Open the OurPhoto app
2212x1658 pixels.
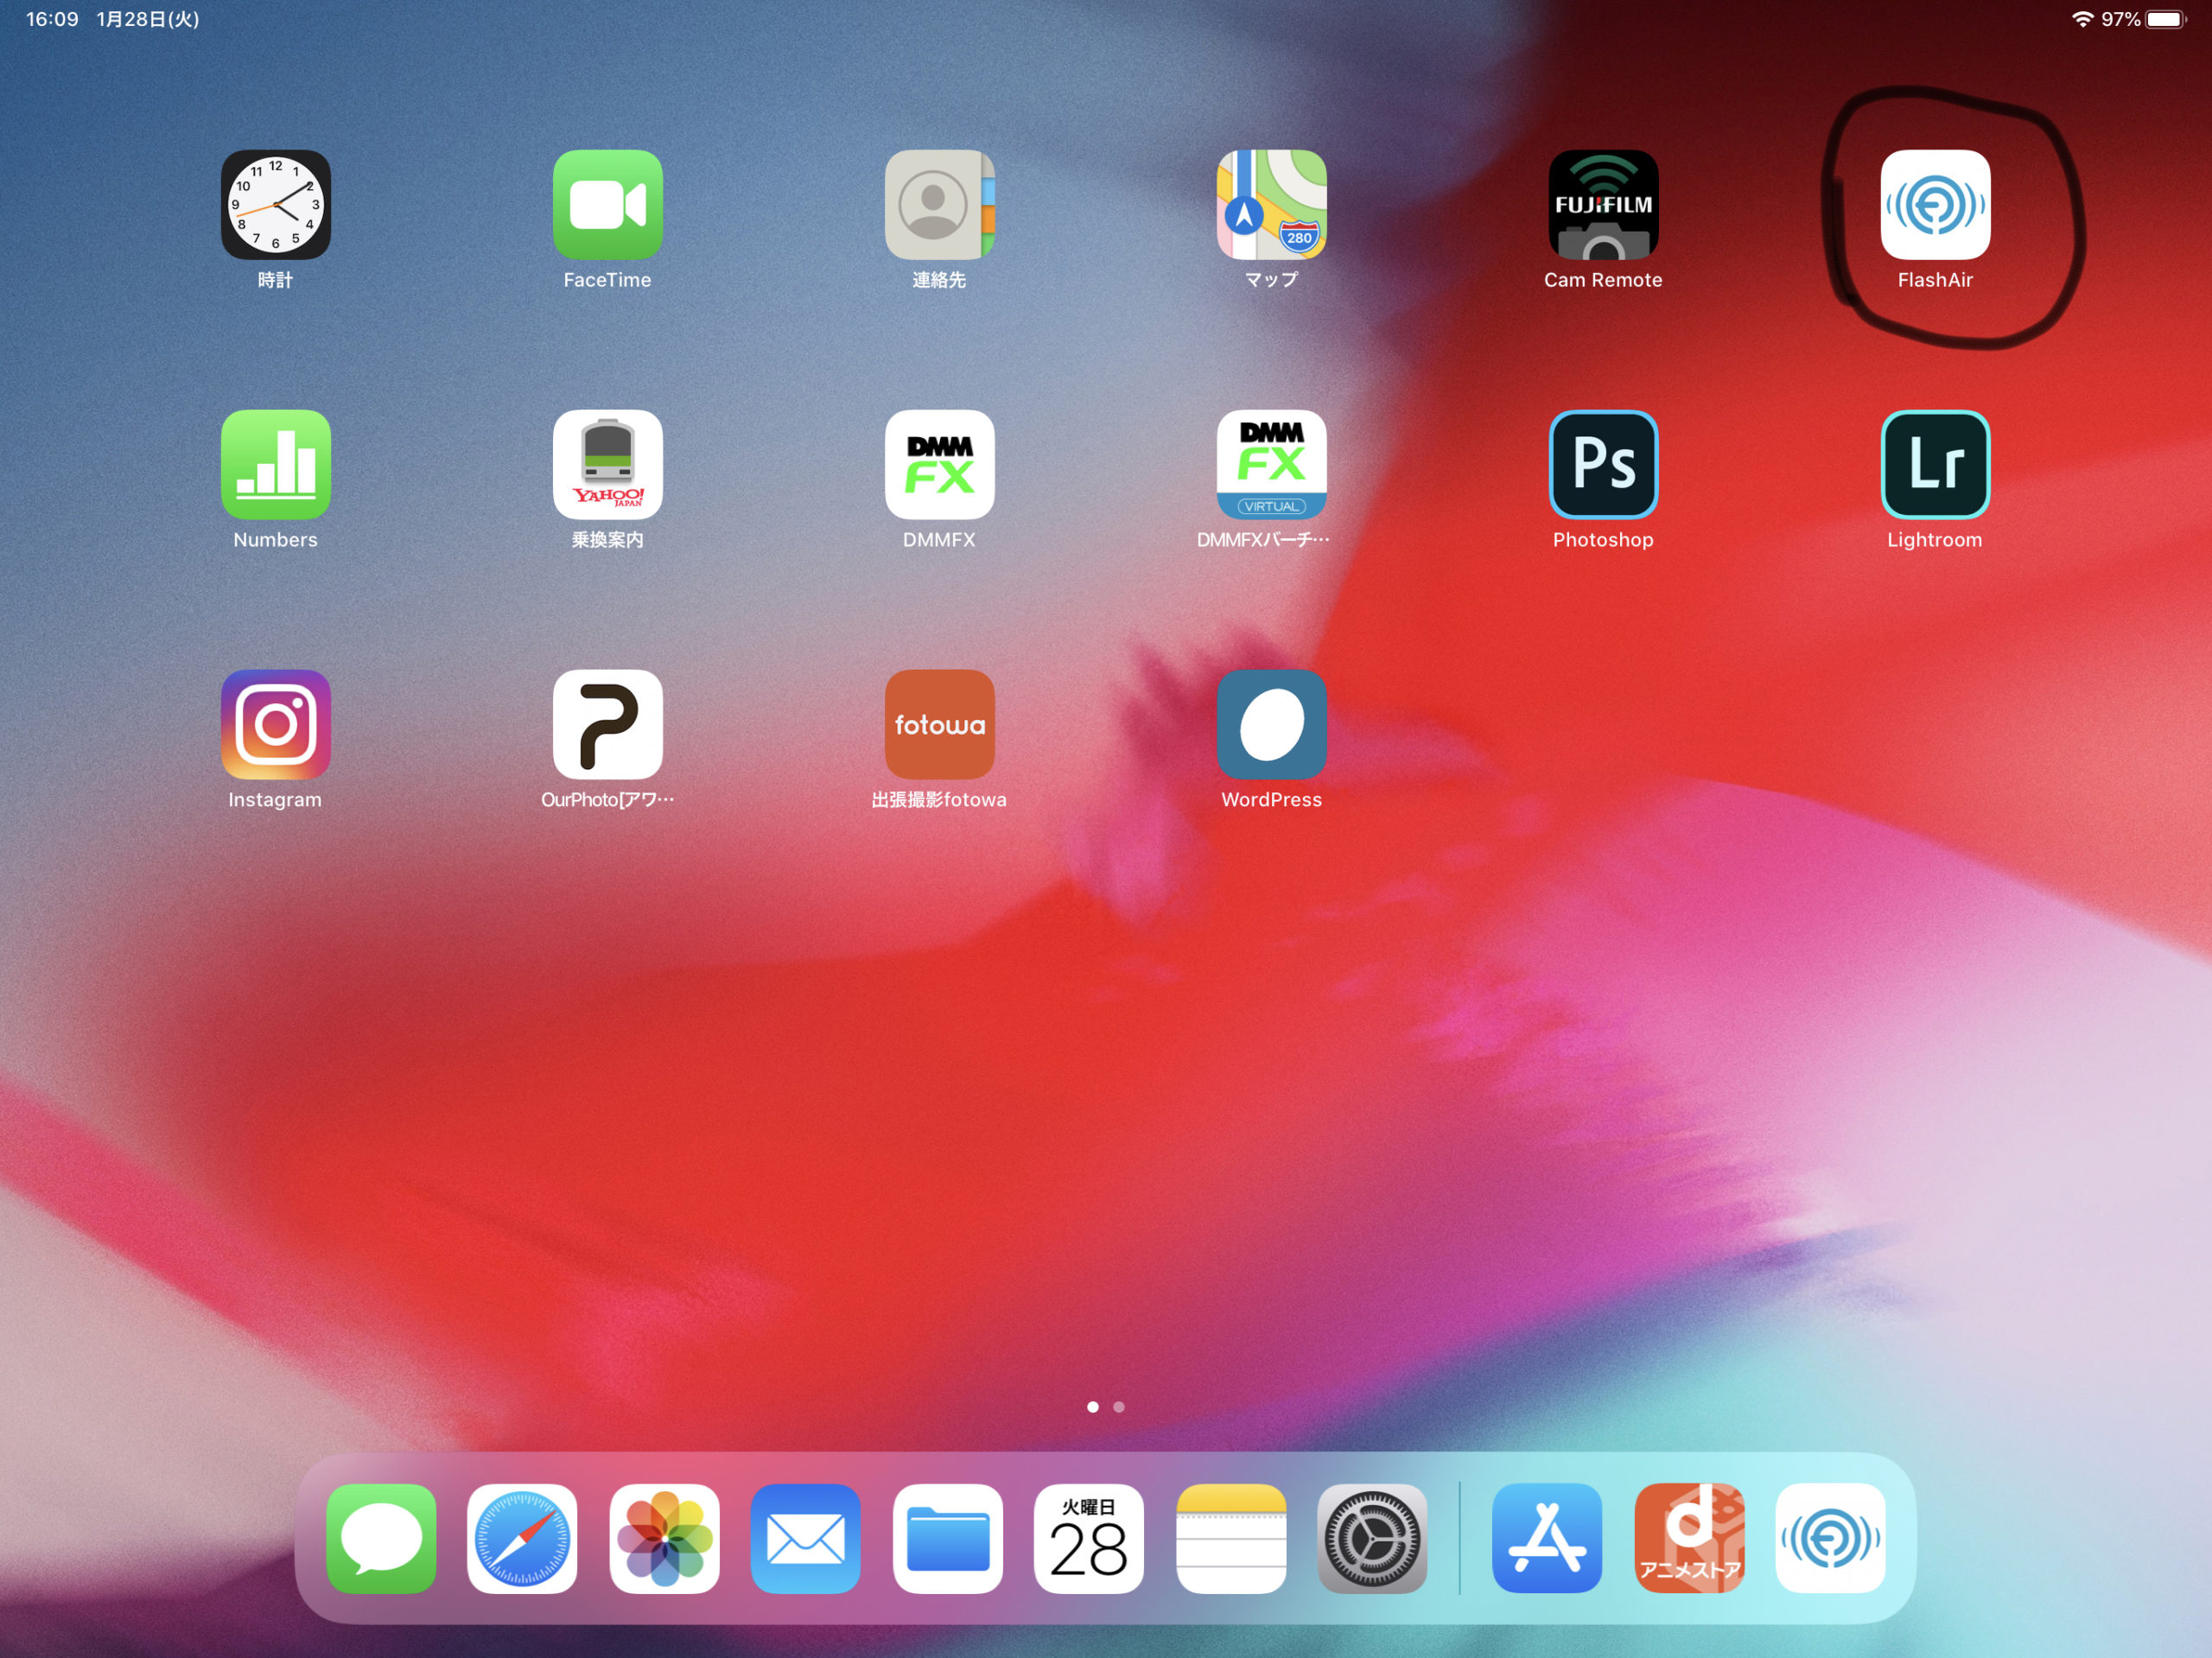click(x=607, y=725)
